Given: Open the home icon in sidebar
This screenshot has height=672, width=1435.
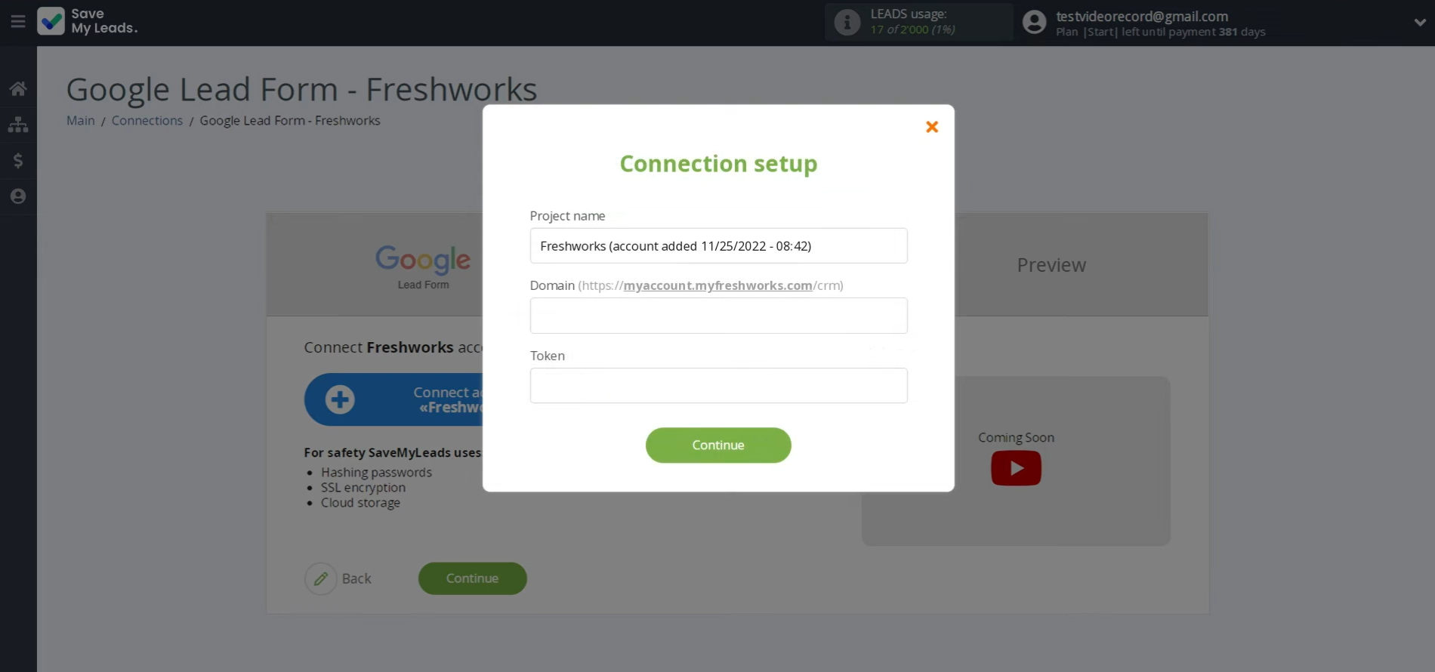Looking at the screenshot, I should (18, 88).
